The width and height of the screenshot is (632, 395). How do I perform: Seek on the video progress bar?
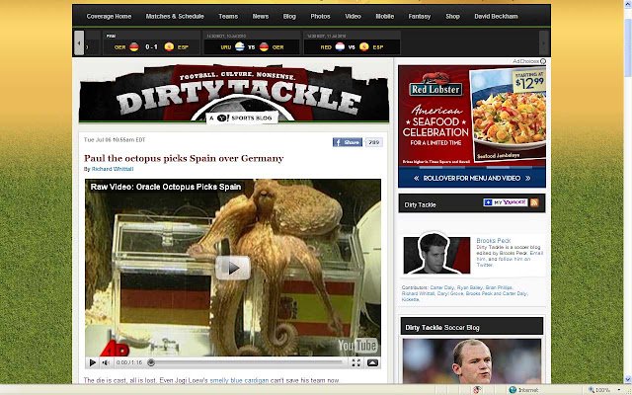click(x=247, y=362)
